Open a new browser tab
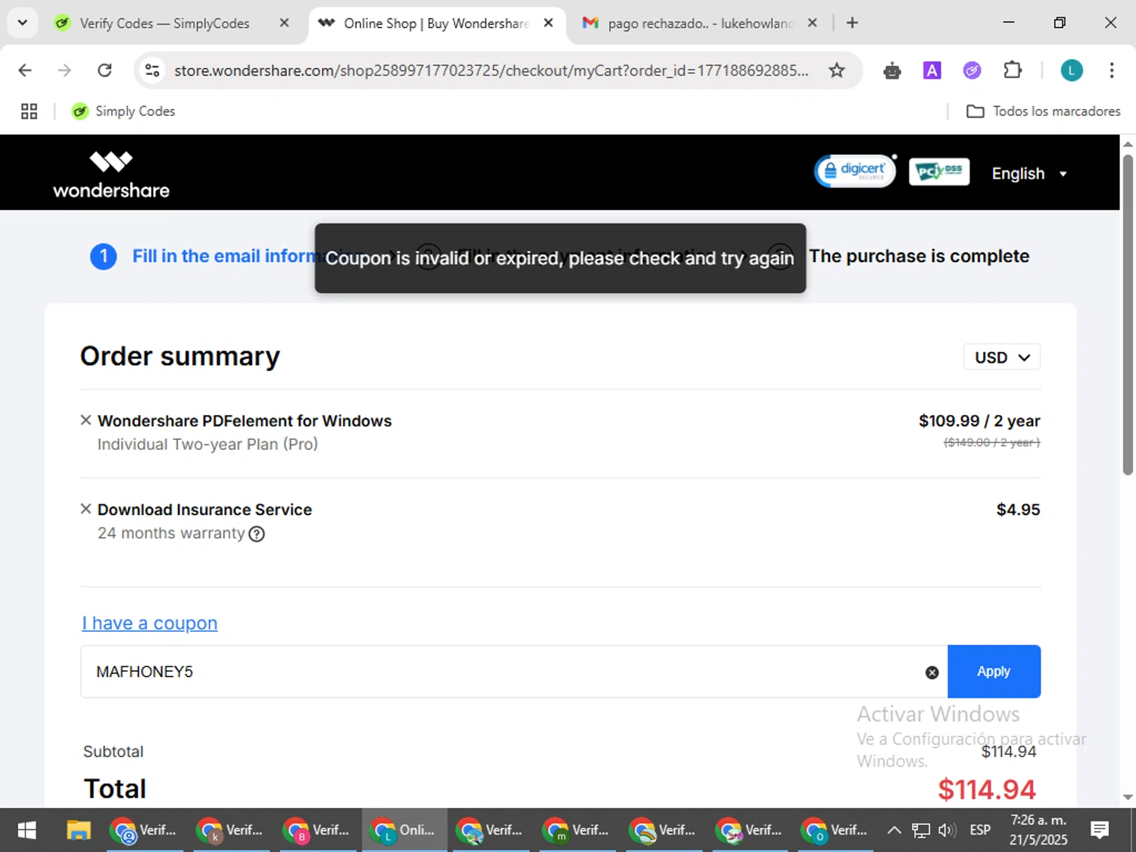The width and height of the screenshot is (1136, 852). point(852,23)
